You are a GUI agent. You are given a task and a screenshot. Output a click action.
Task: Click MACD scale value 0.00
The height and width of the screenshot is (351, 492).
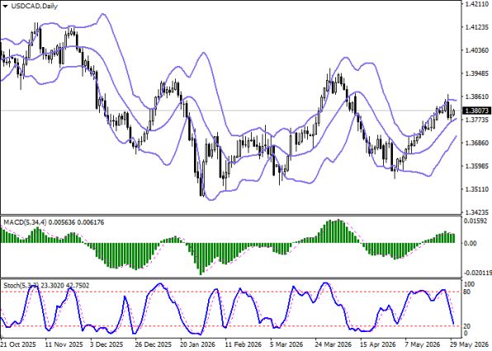coord(471,244)
